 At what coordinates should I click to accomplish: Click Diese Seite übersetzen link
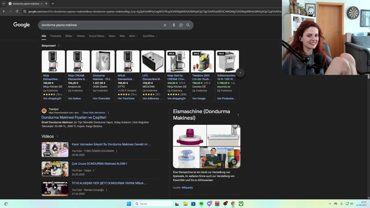[x=94, y=113]
